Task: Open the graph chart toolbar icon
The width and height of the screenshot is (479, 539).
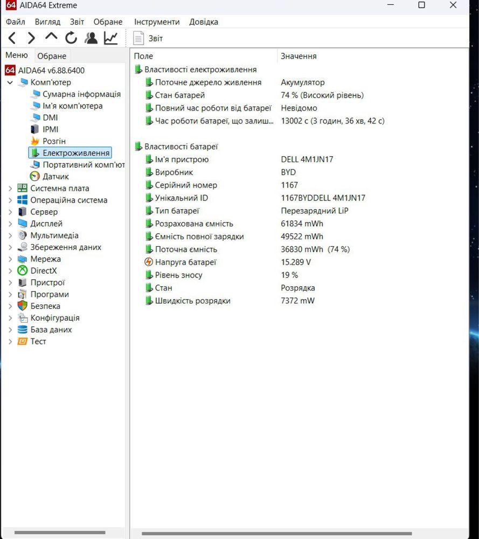Action: click(x=111, y=38)
